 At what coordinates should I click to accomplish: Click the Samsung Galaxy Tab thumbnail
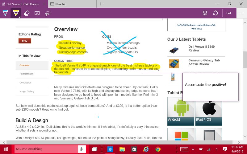click(174, 63)
